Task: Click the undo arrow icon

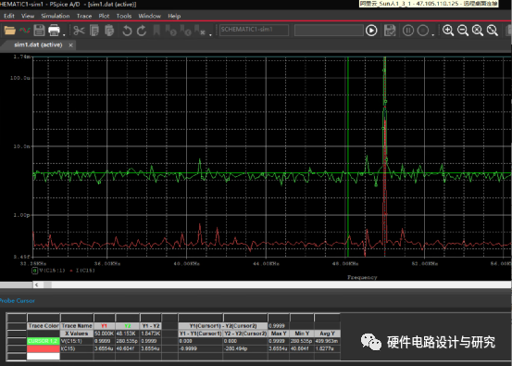Action: tap(127, 31)
